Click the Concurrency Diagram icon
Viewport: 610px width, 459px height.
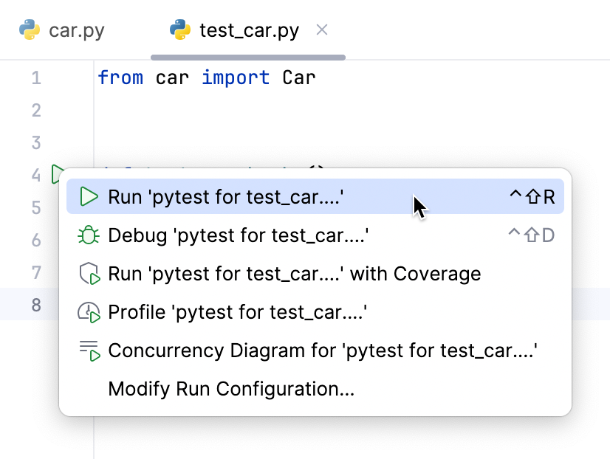89,350
